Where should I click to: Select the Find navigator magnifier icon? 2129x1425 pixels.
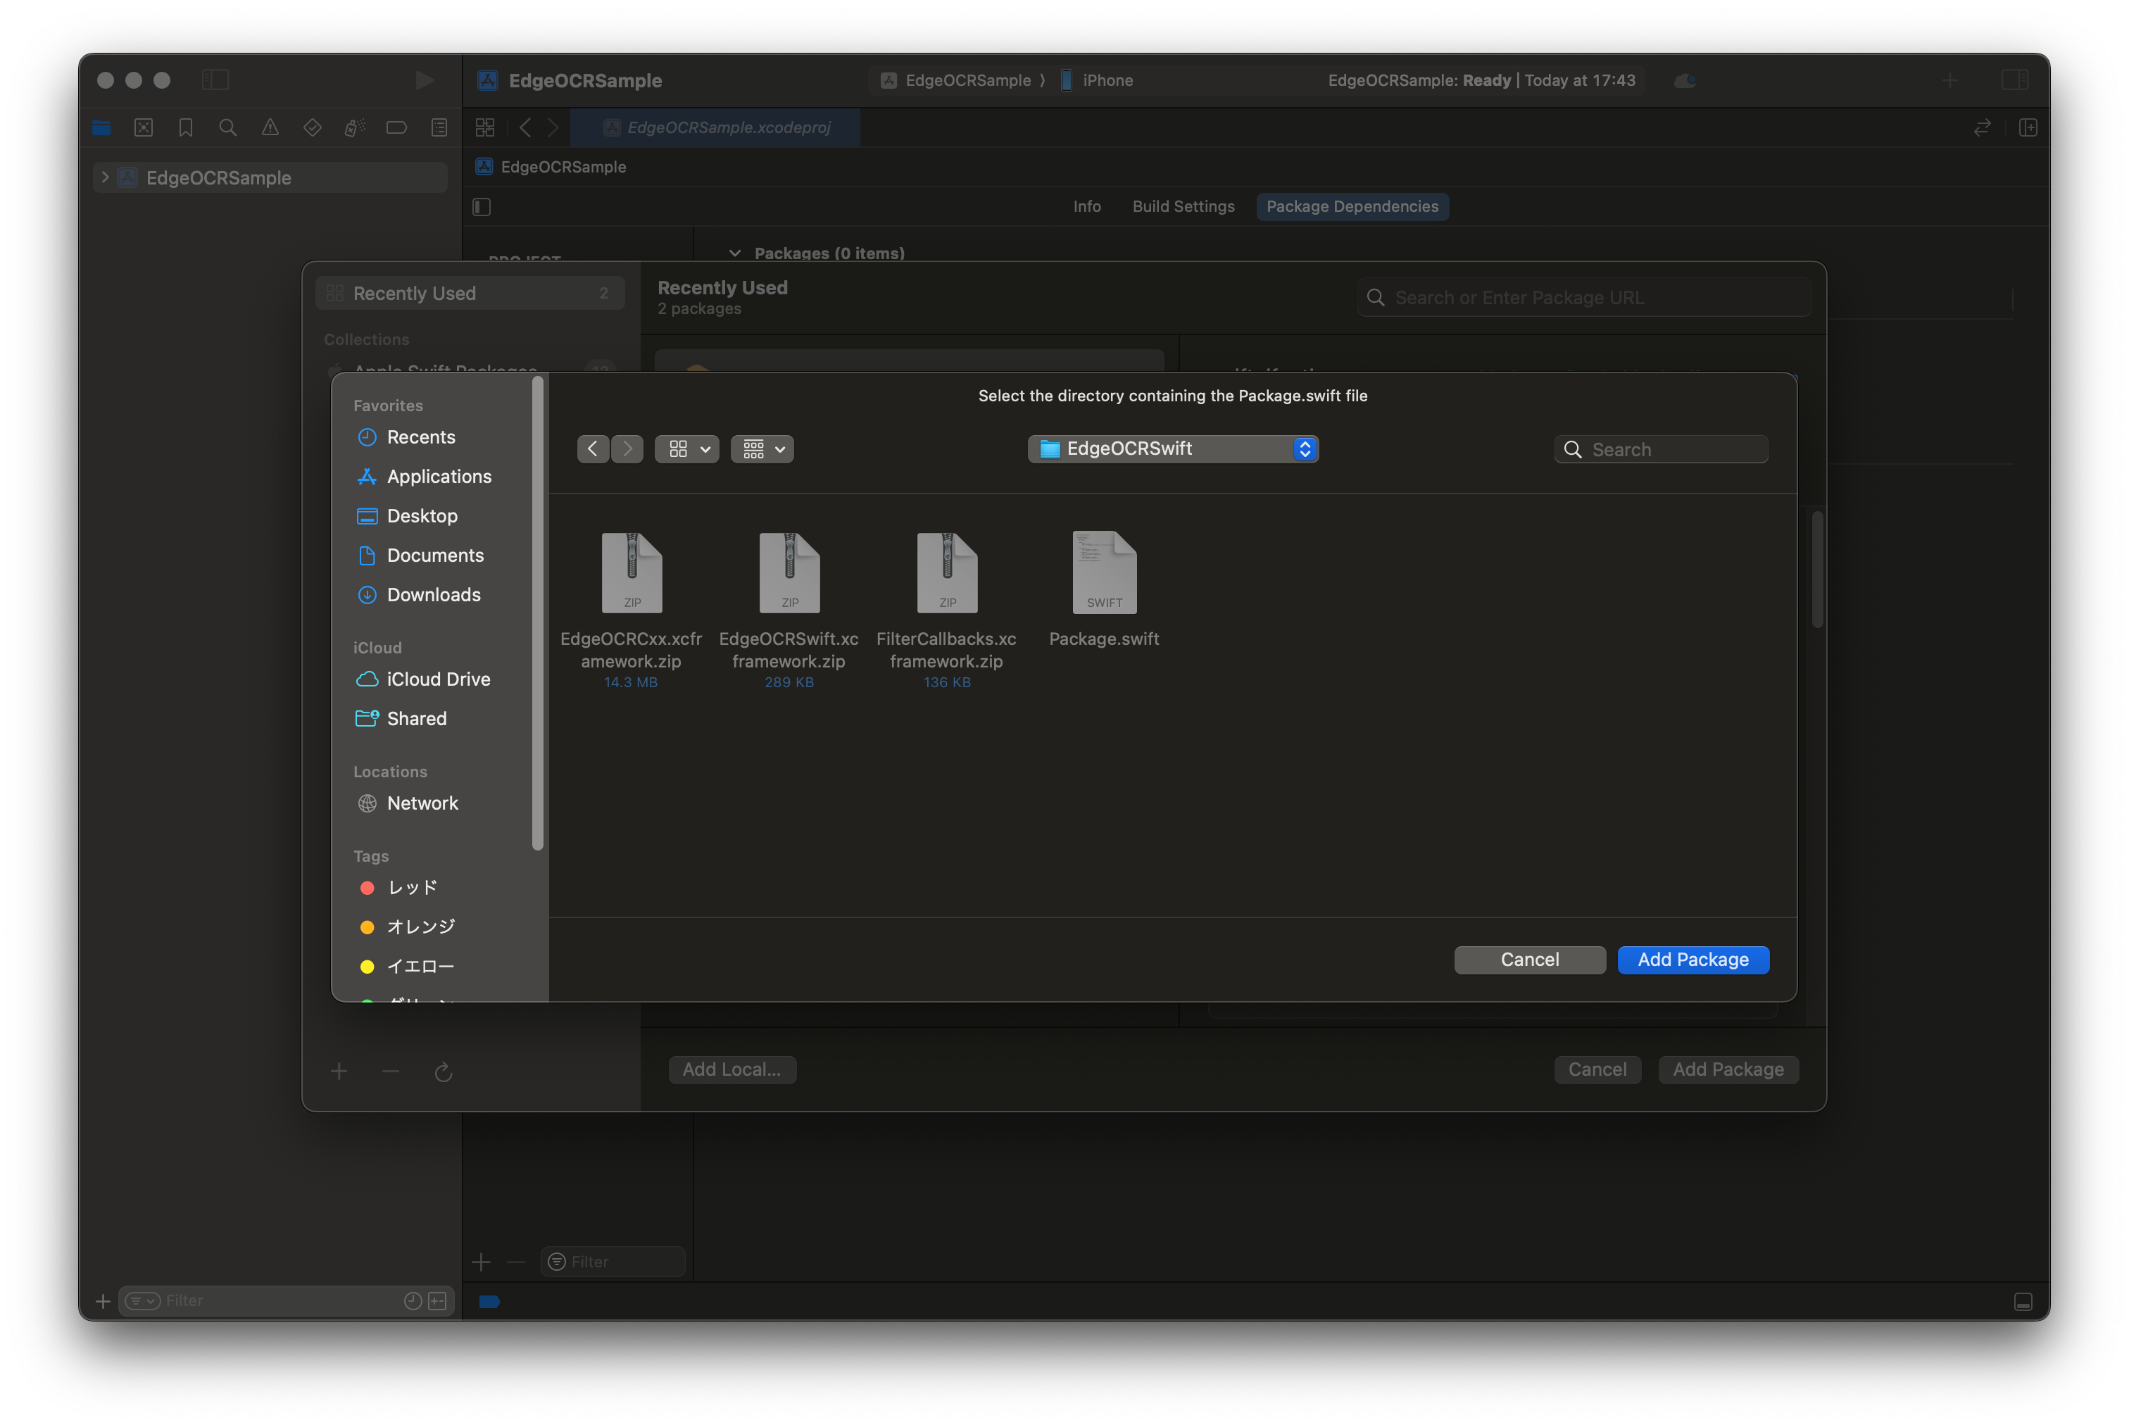coord(228,128)
